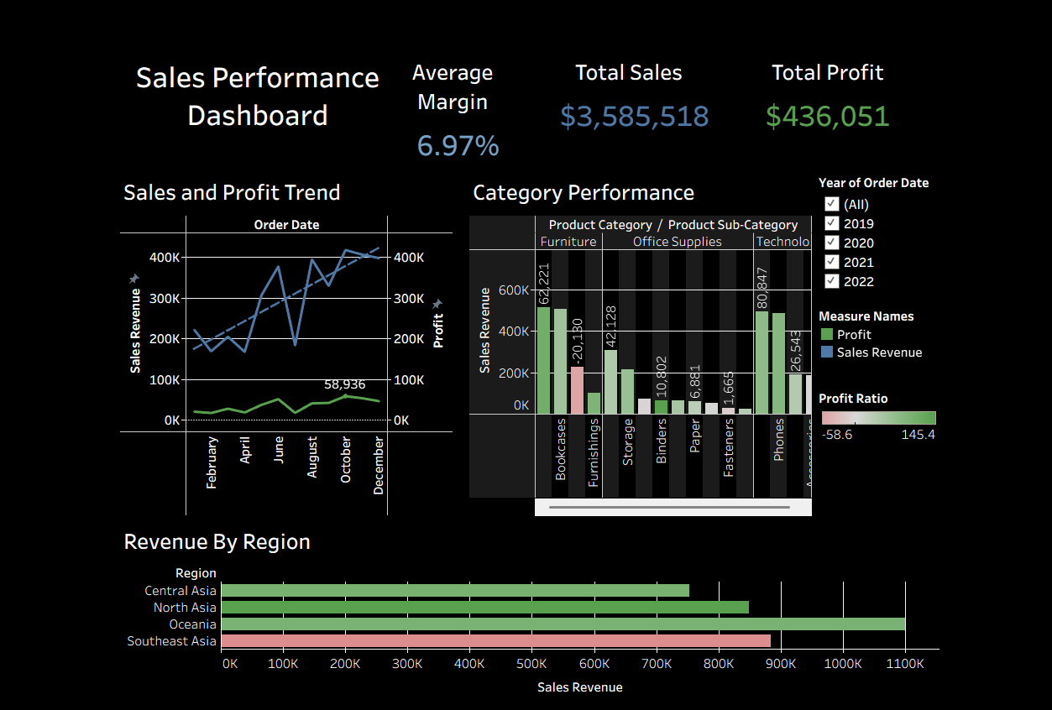Click the December month axis label
Screen dimensions: 1052x710
(x=379, y=465)
